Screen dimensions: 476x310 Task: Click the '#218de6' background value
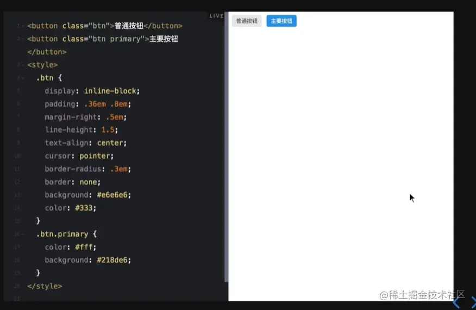pyautogui.click(x=112, y=260)
